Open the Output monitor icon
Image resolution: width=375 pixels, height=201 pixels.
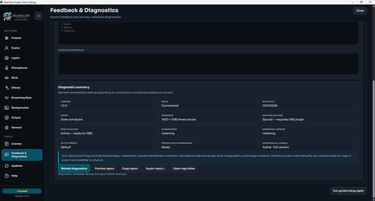coord(7,118)
